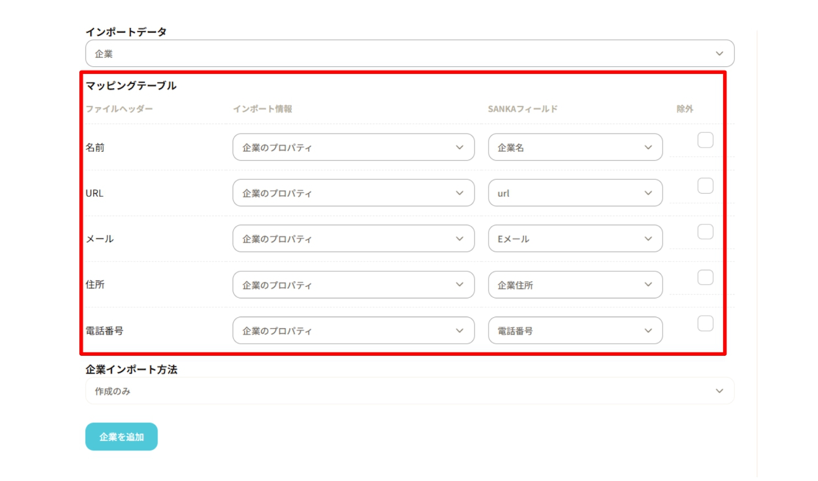Image resolution: width=818 pixels, height=481 pixels.
Task: Expand the url SANKA field dropdown
Action: coord(575,193)
